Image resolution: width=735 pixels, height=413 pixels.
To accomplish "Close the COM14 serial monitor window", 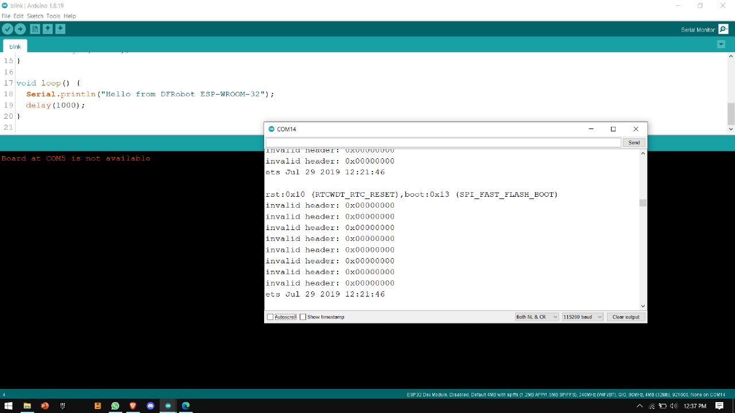I will (636, 129).
